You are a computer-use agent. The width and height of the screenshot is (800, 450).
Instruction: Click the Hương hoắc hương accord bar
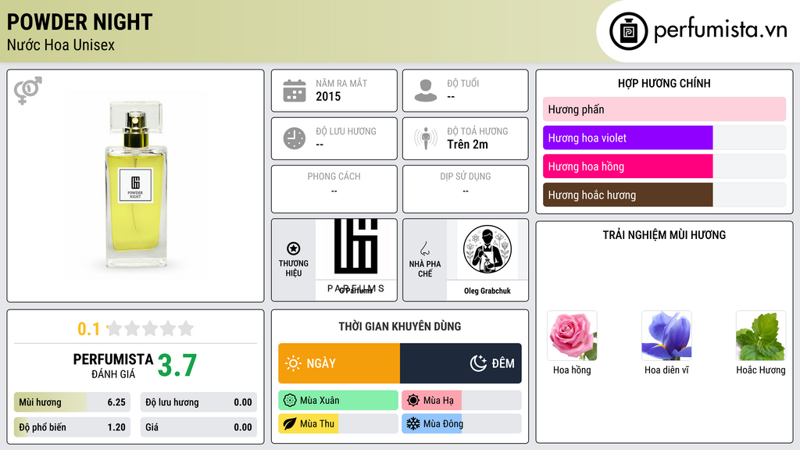[664, 195]
